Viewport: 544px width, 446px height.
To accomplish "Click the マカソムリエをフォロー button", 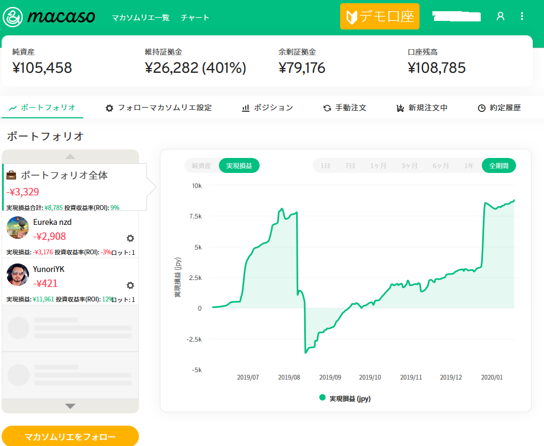I will point(70,436).
